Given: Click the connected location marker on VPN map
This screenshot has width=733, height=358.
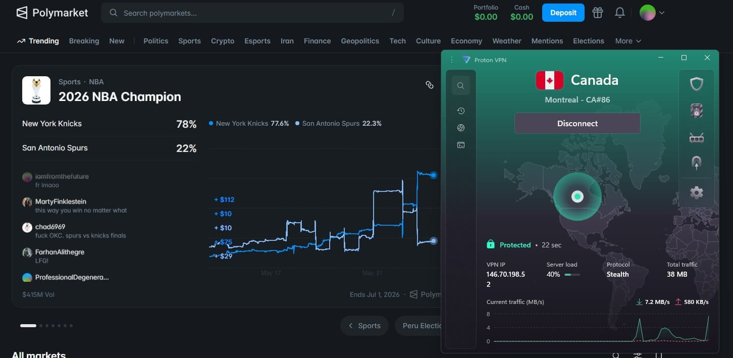Looking at the screenshot, I should [x=578, y=196].
